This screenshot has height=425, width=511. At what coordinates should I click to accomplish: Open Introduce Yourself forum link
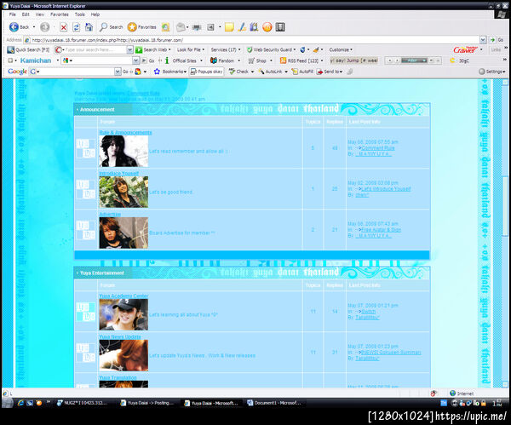click(119, 174)
